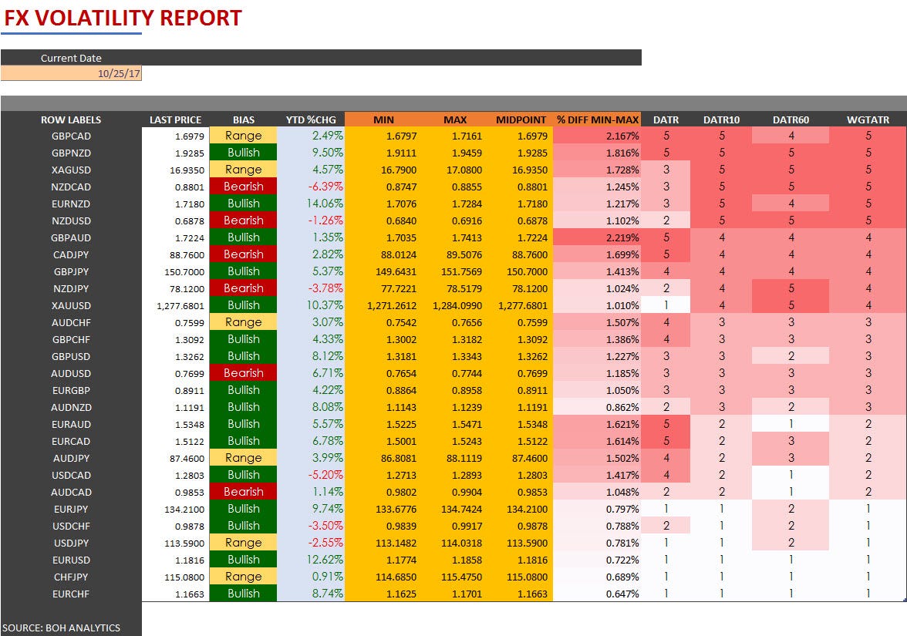Select the AUDNZD row label

[71, 408]
